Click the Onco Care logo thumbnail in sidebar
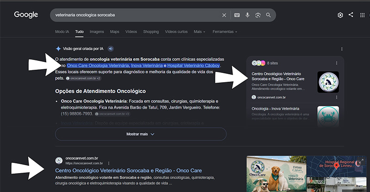Viewport: 370px width, 192px height. click(x=328, y=82)
